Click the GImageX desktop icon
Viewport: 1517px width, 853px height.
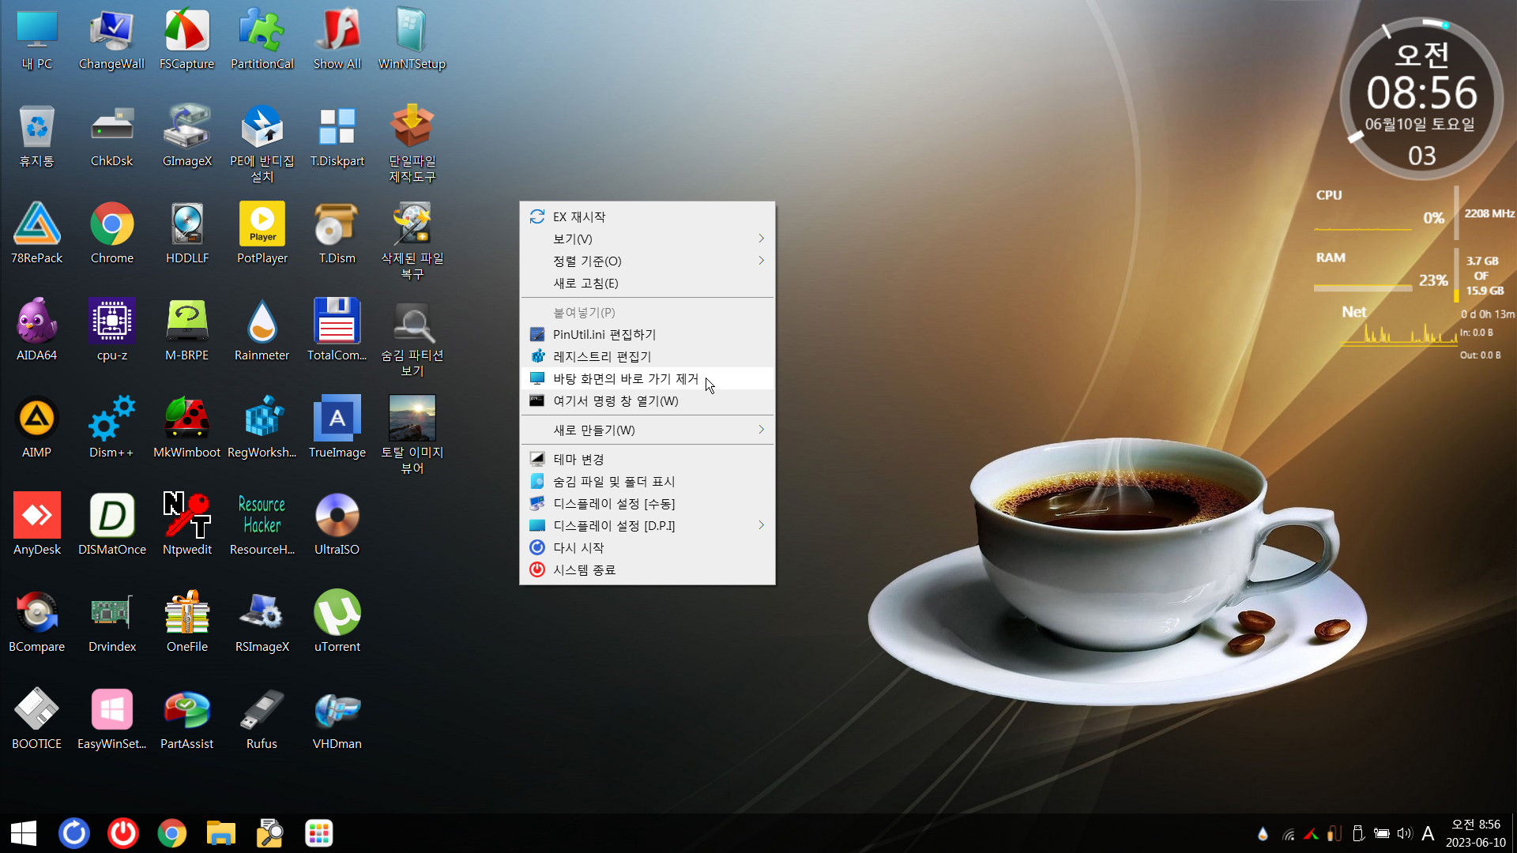pyautogui.click(x=186, y=137)
